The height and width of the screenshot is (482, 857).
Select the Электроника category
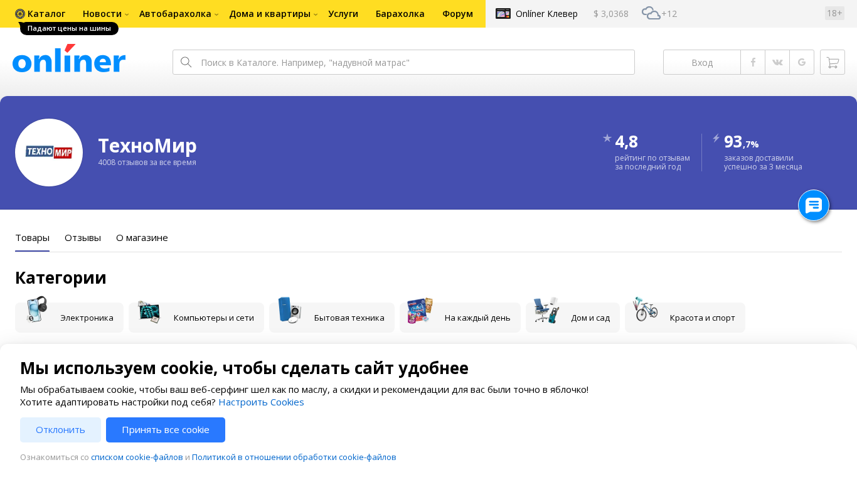pyautogui.click(x=70, y=318)
